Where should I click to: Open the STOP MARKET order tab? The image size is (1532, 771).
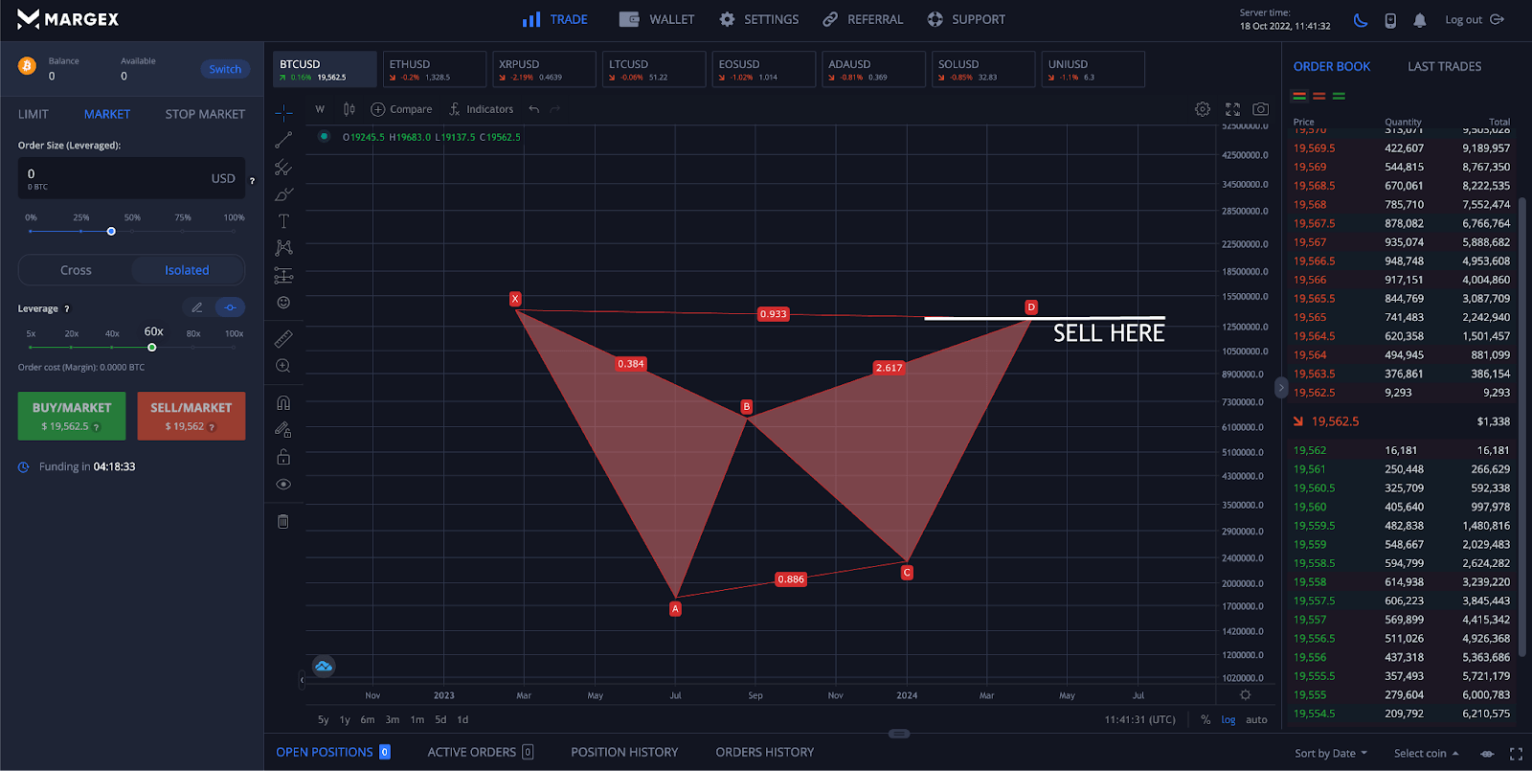click(205, 114)
